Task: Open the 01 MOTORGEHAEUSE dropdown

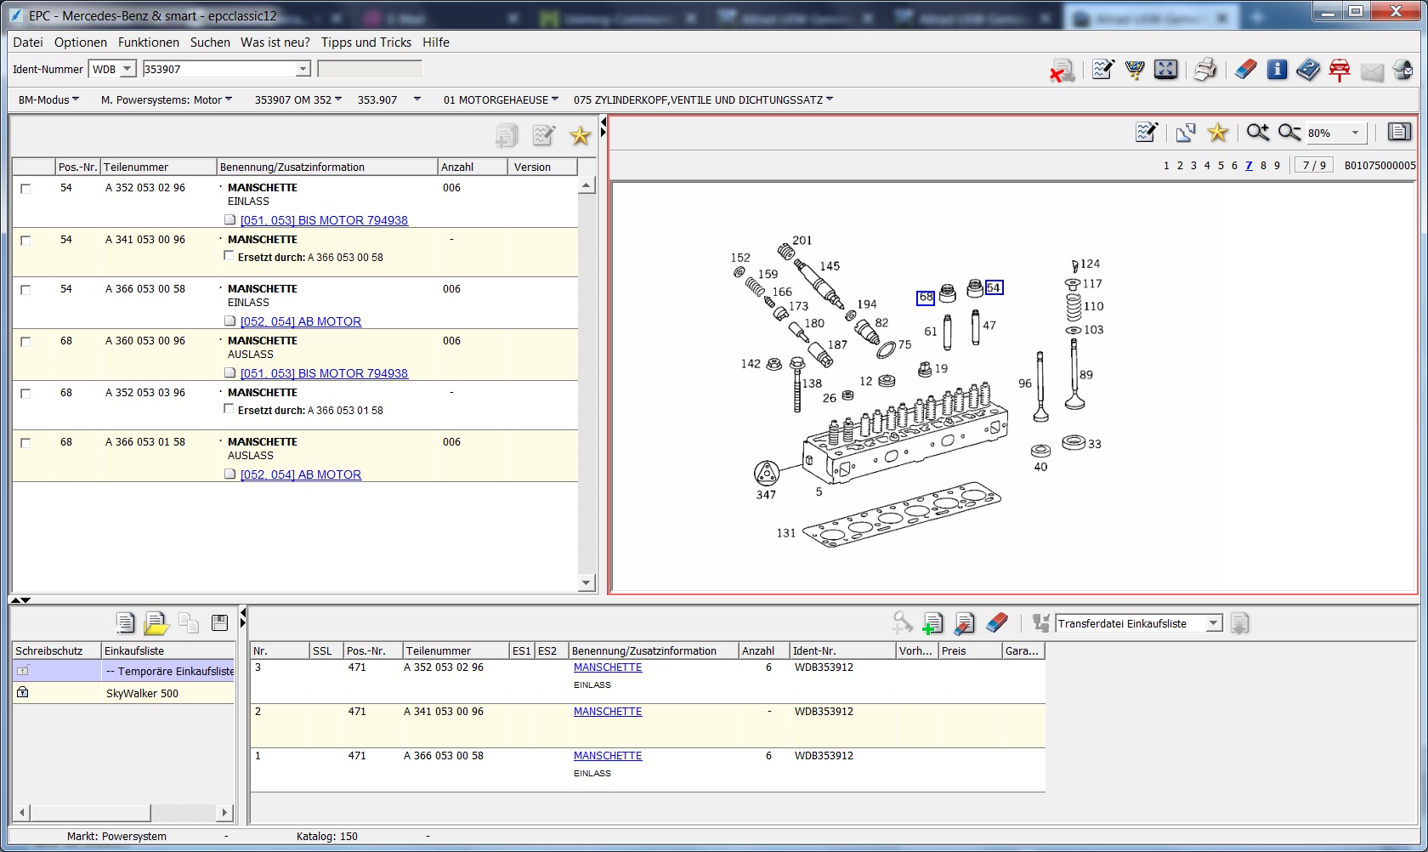Action: click(x=501, y=99)
